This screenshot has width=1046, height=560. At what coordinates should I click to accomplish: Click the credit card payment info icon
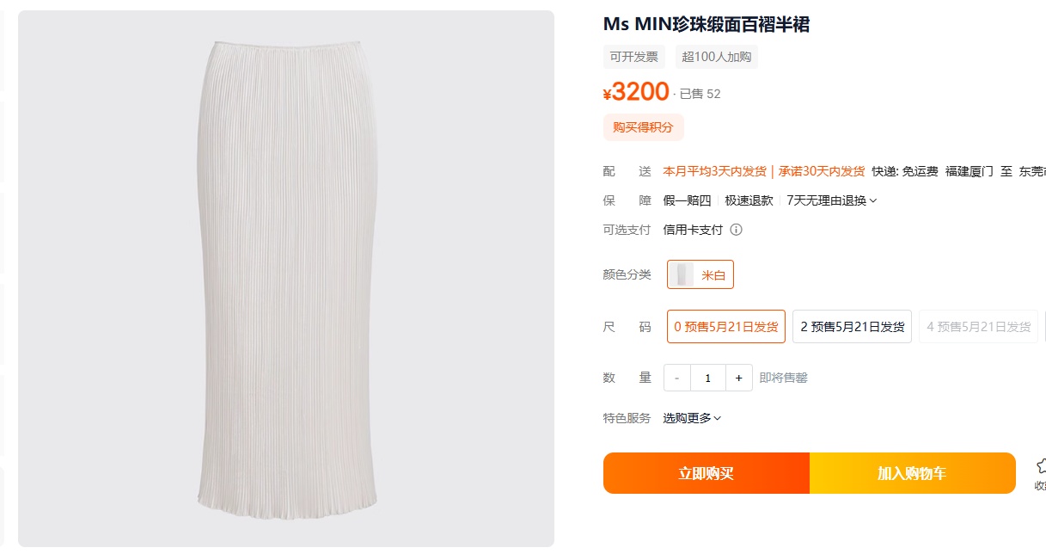click(x=736, y=230)
